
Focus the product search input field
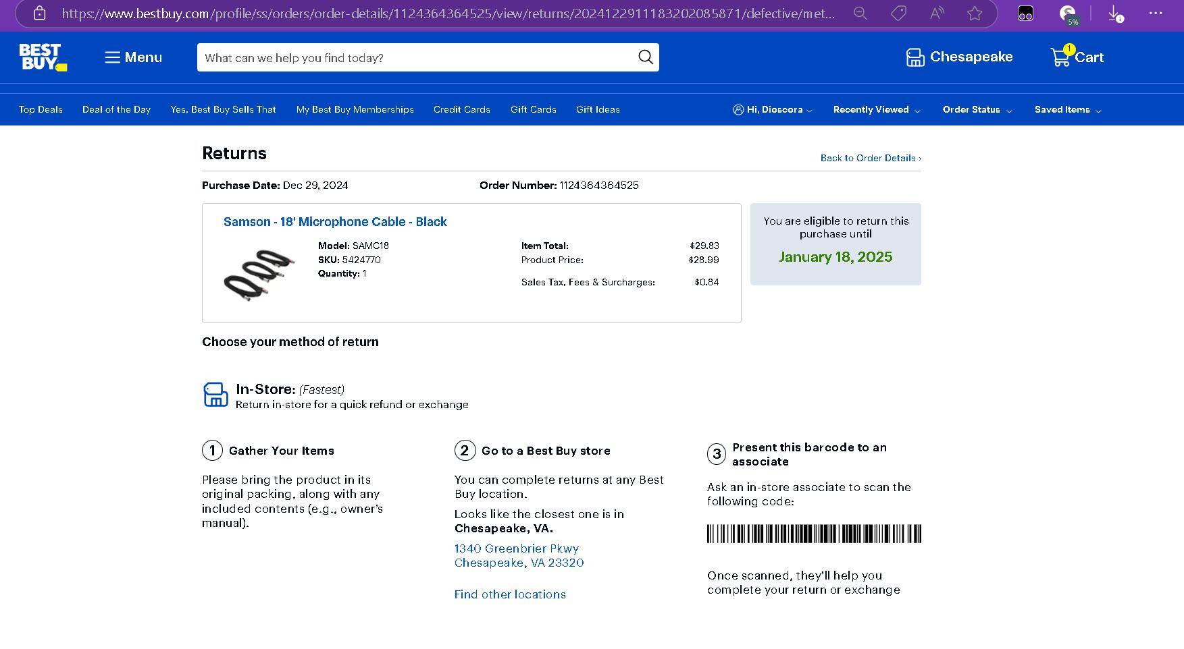click(415, 58)
